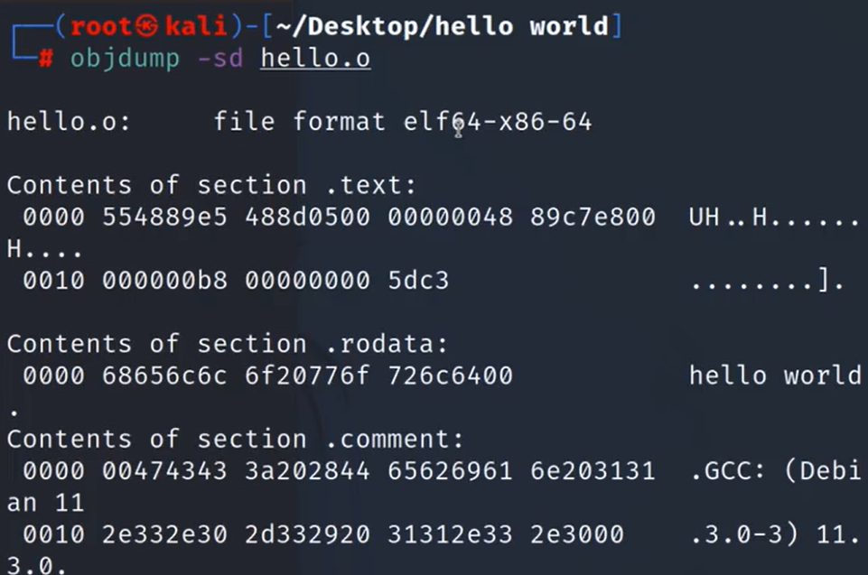Click hex word 554889e5 in the .text section
The image size is (868, 575).
[164, 217]
